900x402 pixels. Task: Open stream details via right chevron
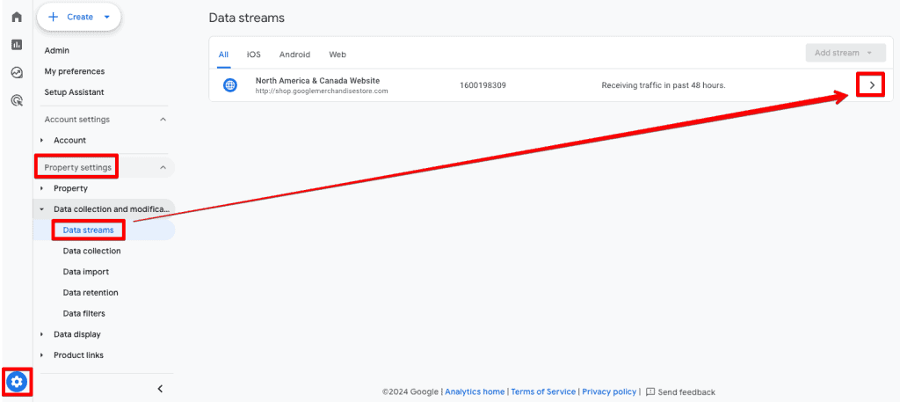tap(873, 85)
